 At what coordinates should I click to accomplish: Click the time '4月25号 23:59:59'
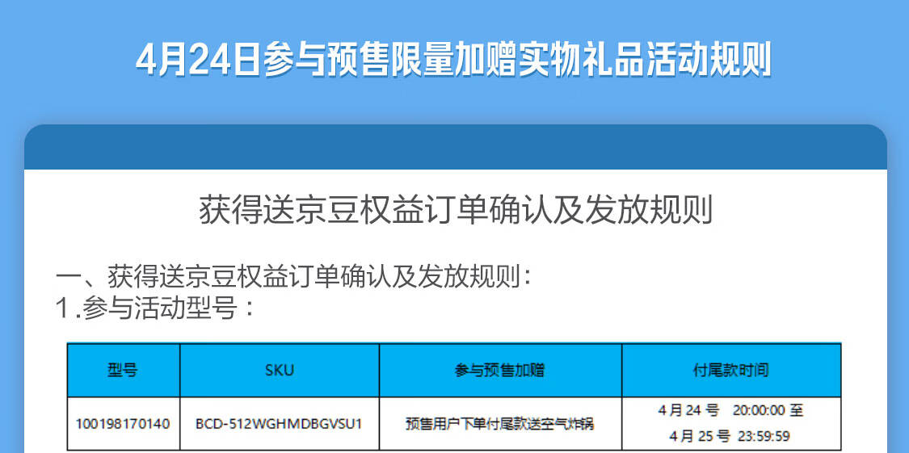pos(730,436)
